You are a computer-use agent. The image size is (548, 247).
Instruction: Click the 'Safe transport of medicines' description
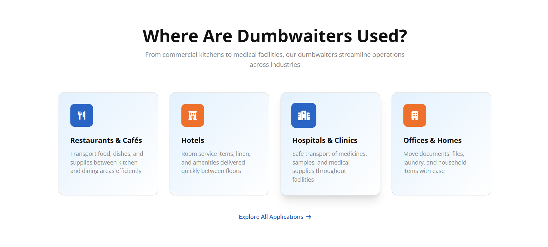click(x=329, y=166)
